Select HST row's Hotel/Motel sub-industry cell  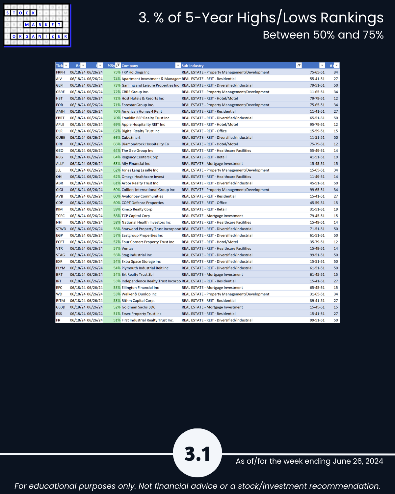pyautogui.click(x=241, y=98)
